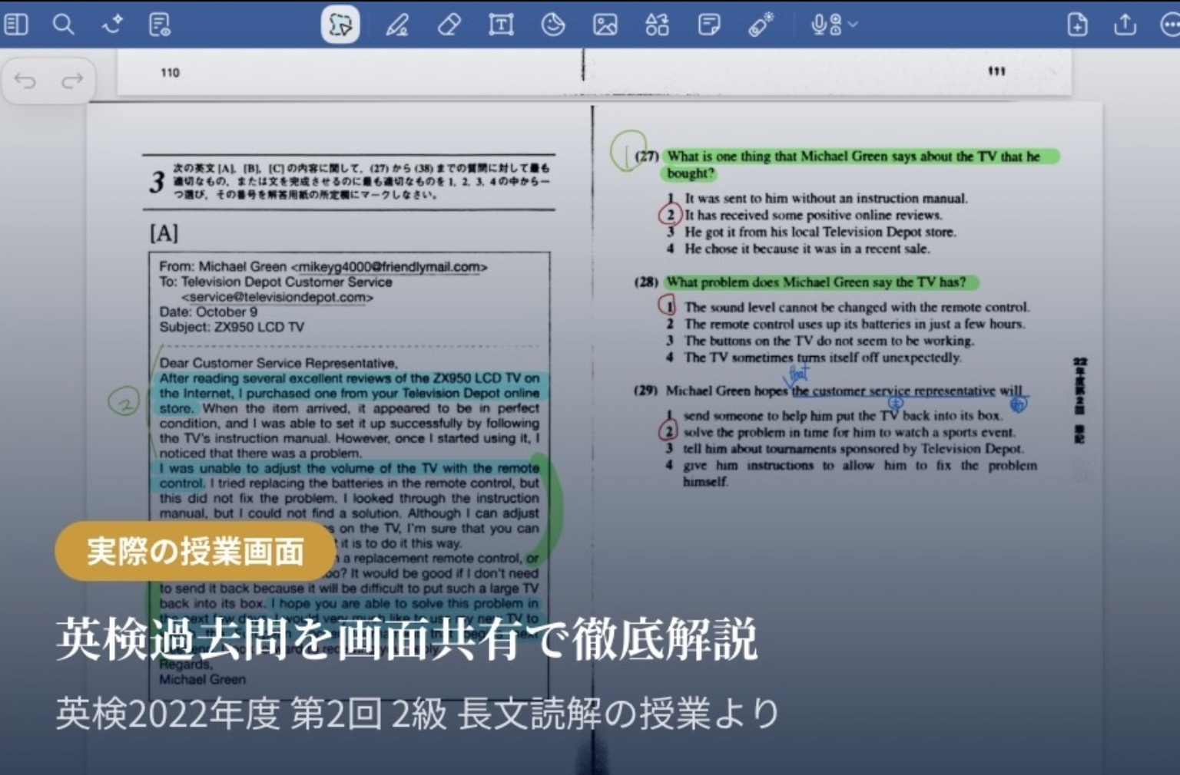Open the share and export menu
Viewport: 1180px width, 775px height.
click(1125, 25)
